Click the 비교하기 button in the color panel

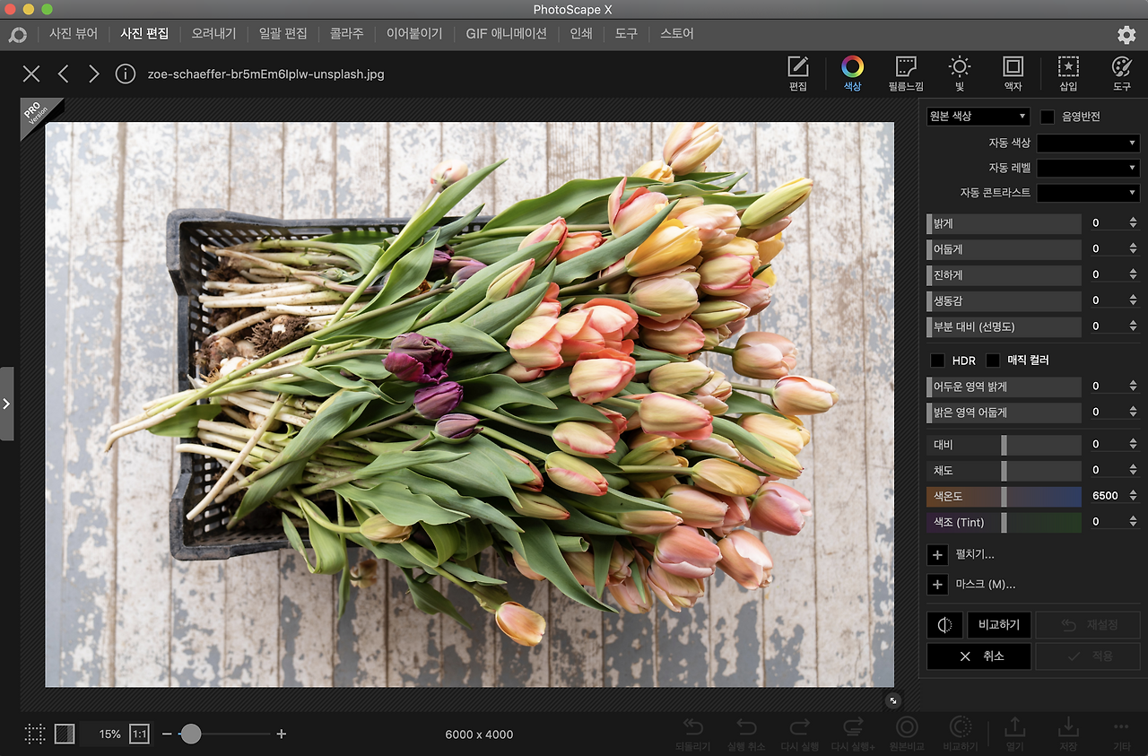pyautogui.click(x=999, y=625)
